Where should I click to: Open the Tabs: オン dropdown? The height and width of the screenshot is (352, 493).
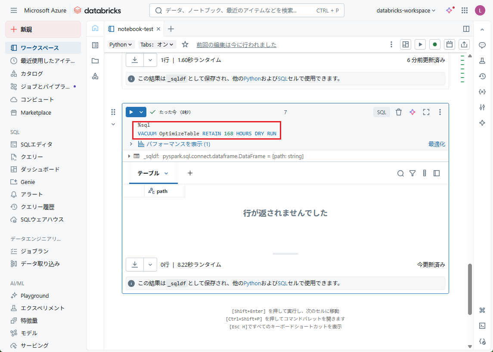click(x=157, y=44)
